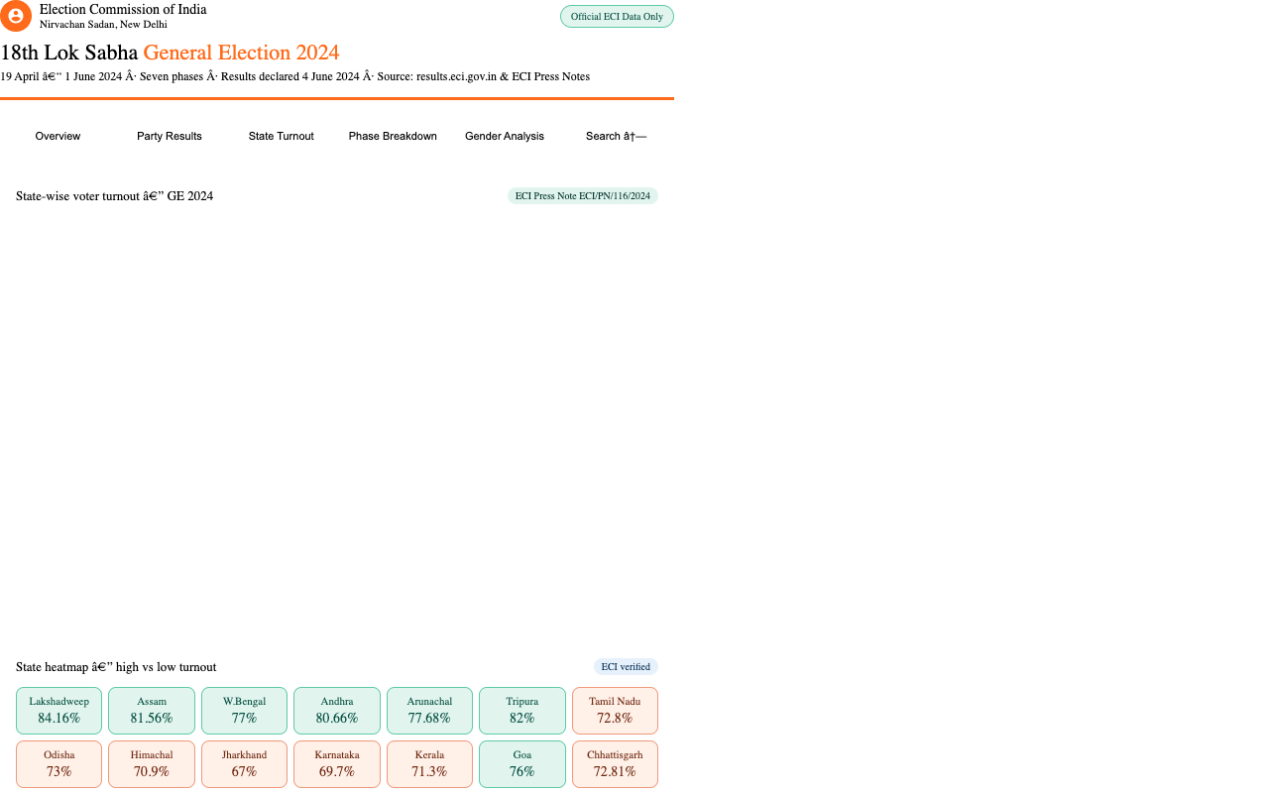This screenshot has width=1269, height=793.
Task: Click the State-wise voter turnout heading
Action: (114, 196)
